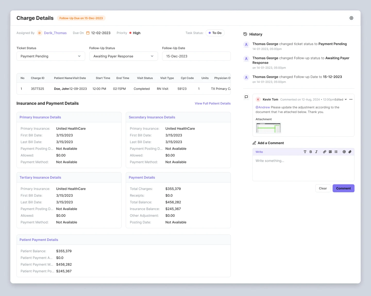Click the D avatar of Derik_Thomas
This screenshot has width=371, height=296.
(40, 33)
